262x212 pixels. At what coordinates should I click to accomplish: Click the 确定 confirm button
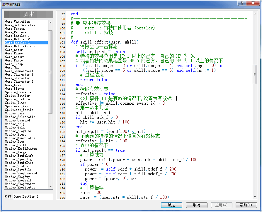171,205
